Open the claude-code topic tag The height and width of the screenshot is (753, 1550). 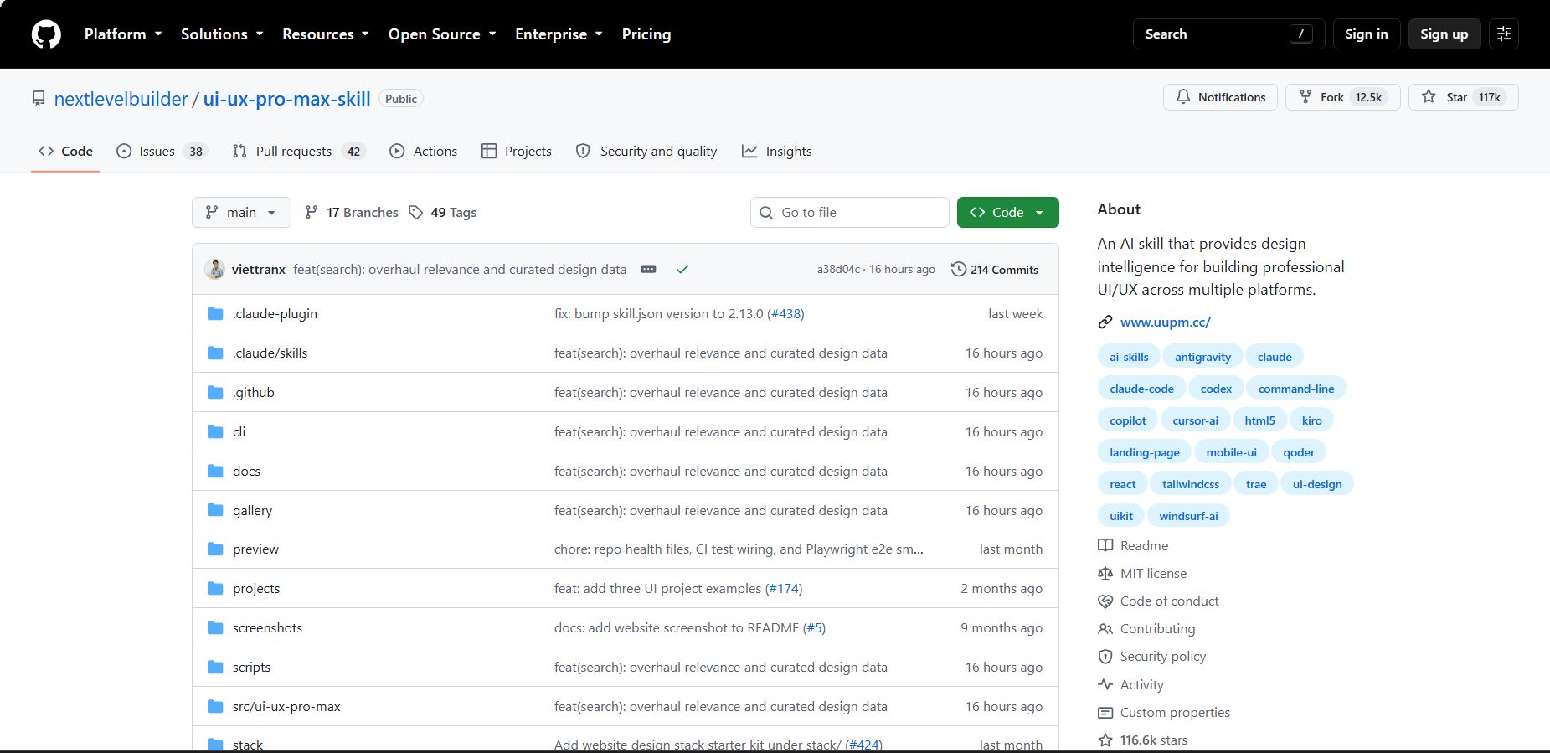click(1141, 389)
